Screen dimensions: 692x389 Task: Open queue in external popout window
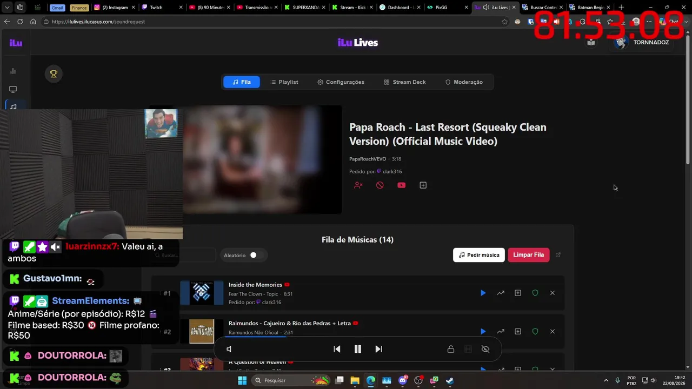(558, 255)
